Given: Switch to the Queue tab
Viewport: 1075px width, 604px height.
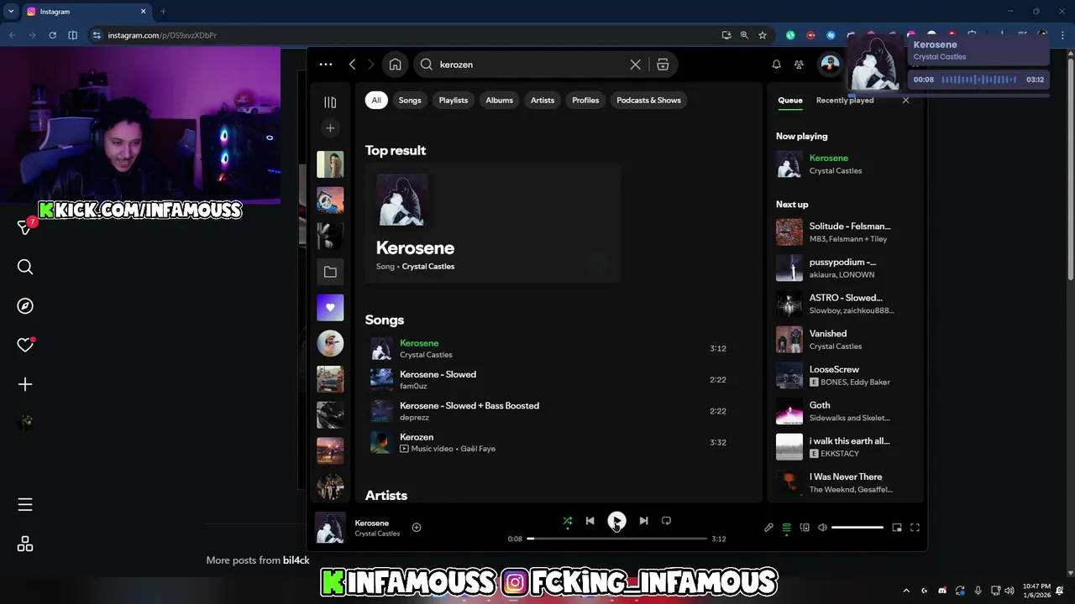Looking at the screenshot, I should tap(790, 100).
